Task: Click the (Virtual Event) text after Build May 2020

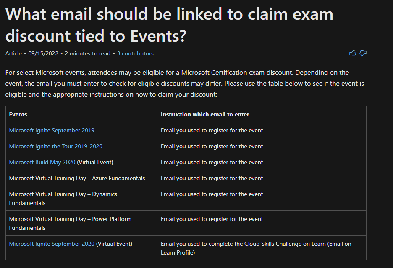Action: pyautogui.click(x=95, y=163)
